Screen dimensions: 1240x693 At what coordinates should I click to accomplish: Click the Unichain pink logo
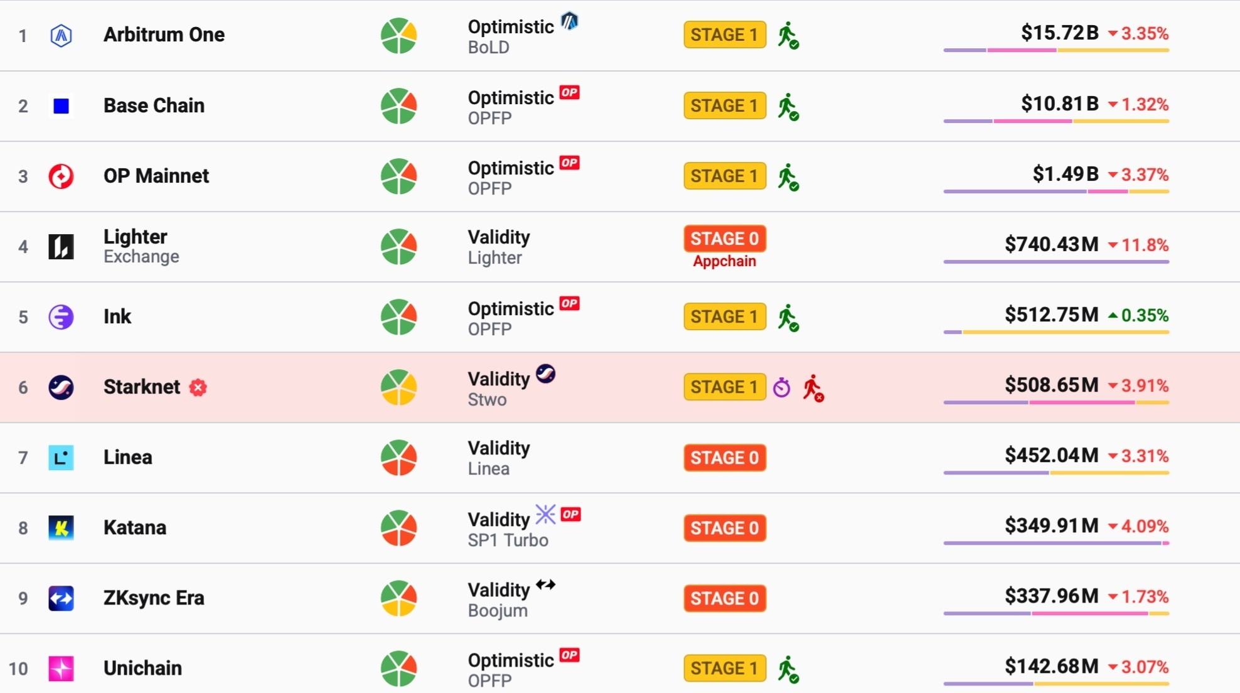(61, 669)
